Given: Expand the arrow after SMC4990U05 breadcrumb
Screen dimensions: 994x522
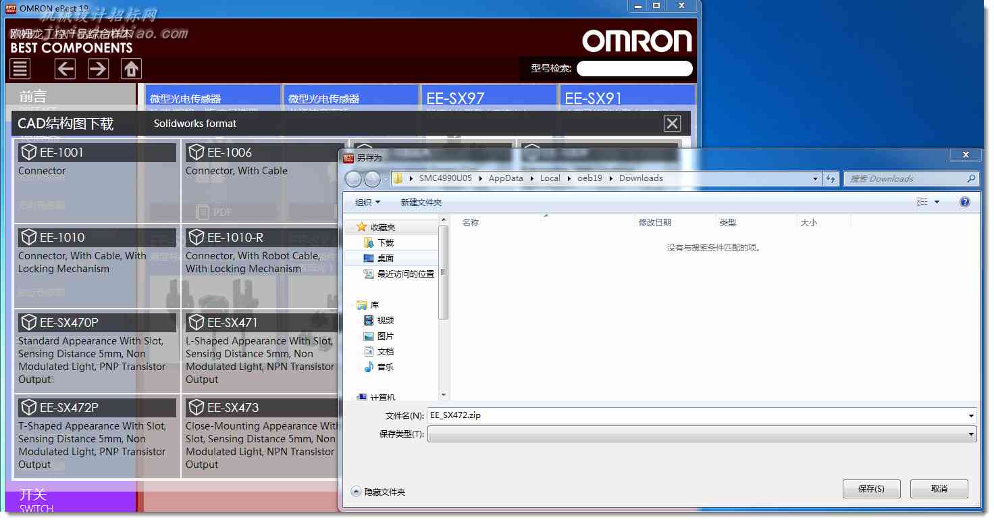Looking at the screenshot, I should click(x=480, y=178).
